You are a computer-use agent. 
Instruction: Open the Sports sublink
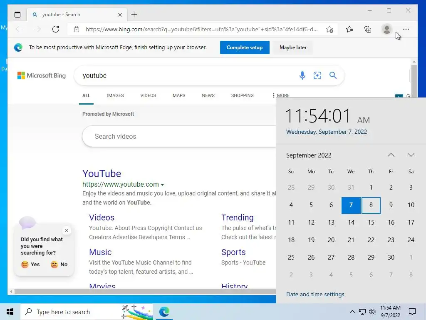click(233, 252)
